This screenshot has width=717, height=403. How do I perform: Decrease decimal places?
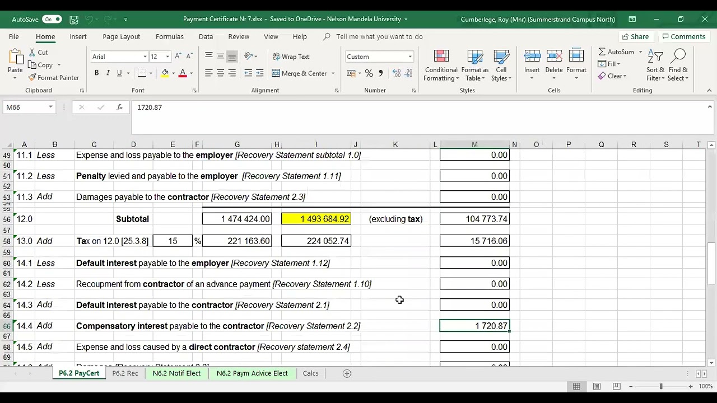click(x=409, y=73)
